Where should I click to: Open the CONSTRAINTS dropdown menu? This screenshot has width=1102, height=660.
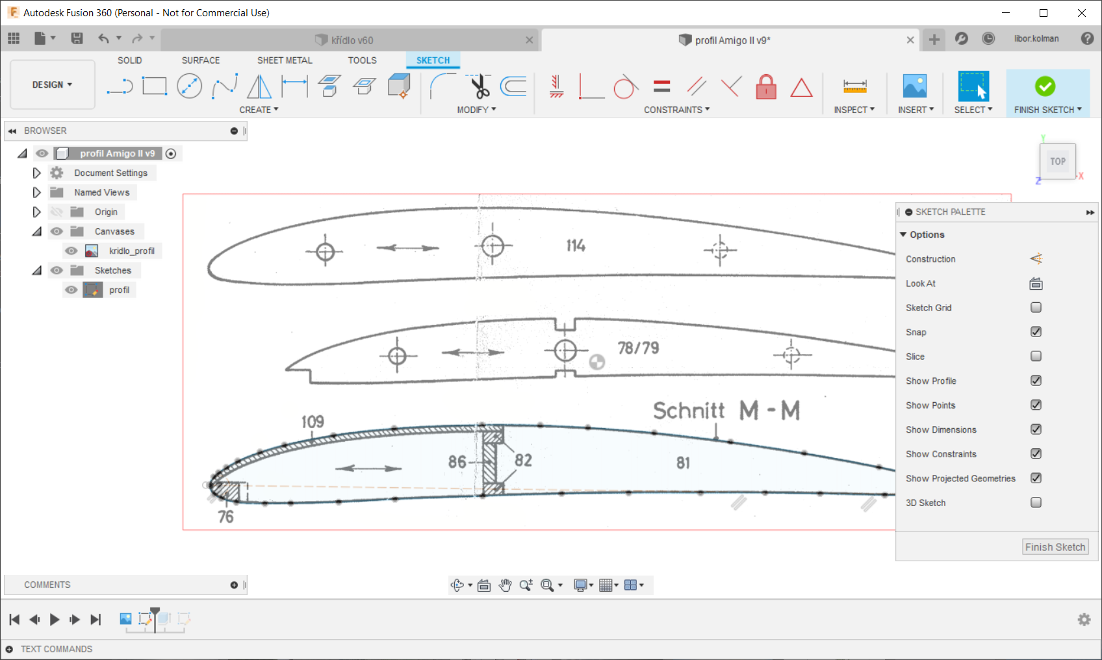tap(676, 110)
